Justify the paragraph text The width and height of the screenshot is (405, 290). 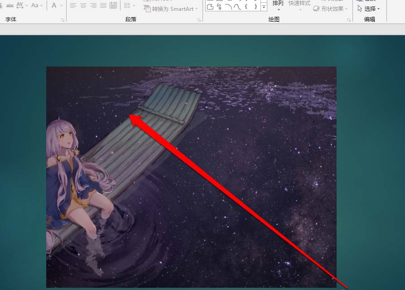[103, 5]
